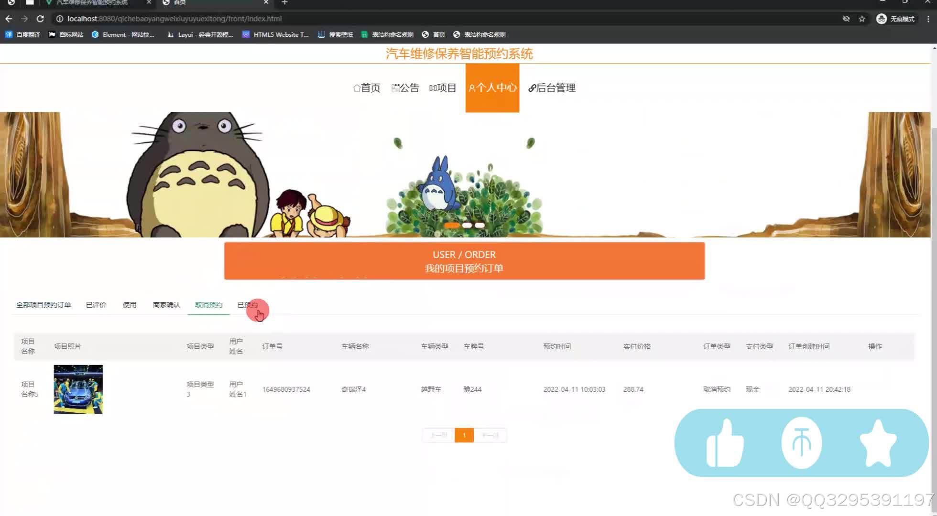Open 首页 home navigation item
937x516 pixels.
click(367, 88)
